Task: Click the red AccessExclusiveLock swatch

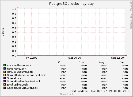Action: click(x=5, y=88)
